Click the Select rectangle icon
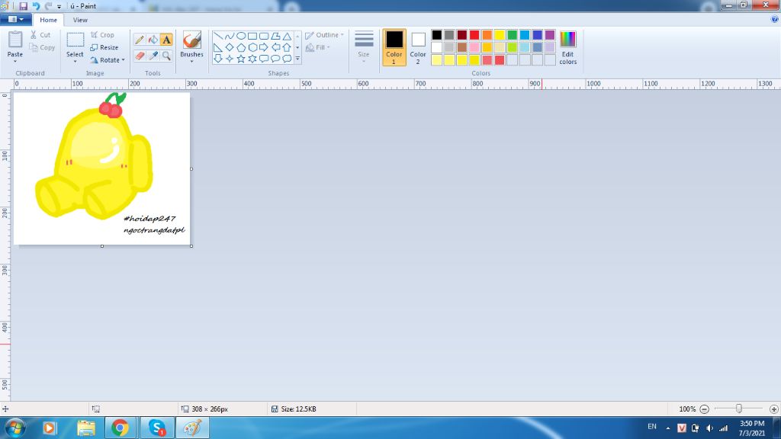The width and height of the screenshot is (781, 439). [x=76, y=40]
